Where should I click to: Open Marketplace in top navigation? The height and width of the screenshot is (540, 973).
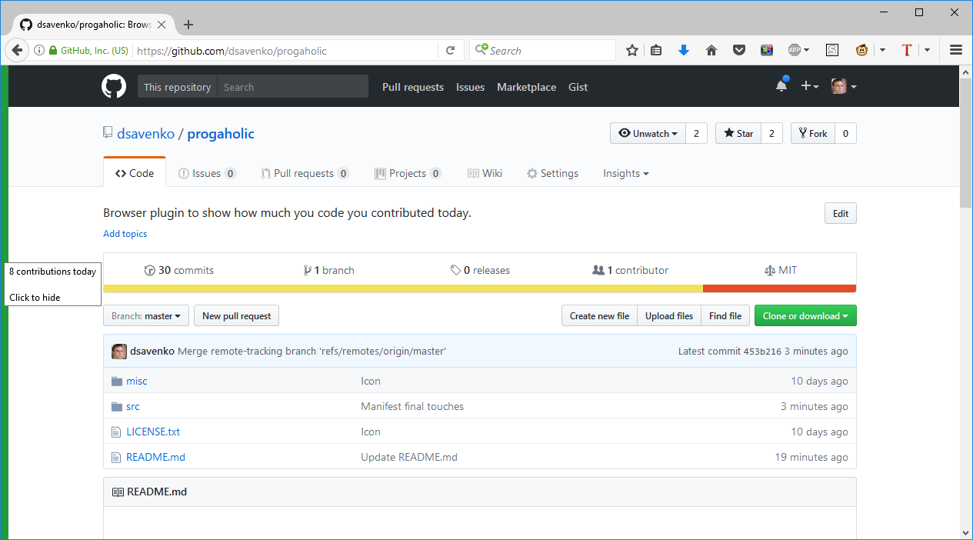tap(526, 87)
